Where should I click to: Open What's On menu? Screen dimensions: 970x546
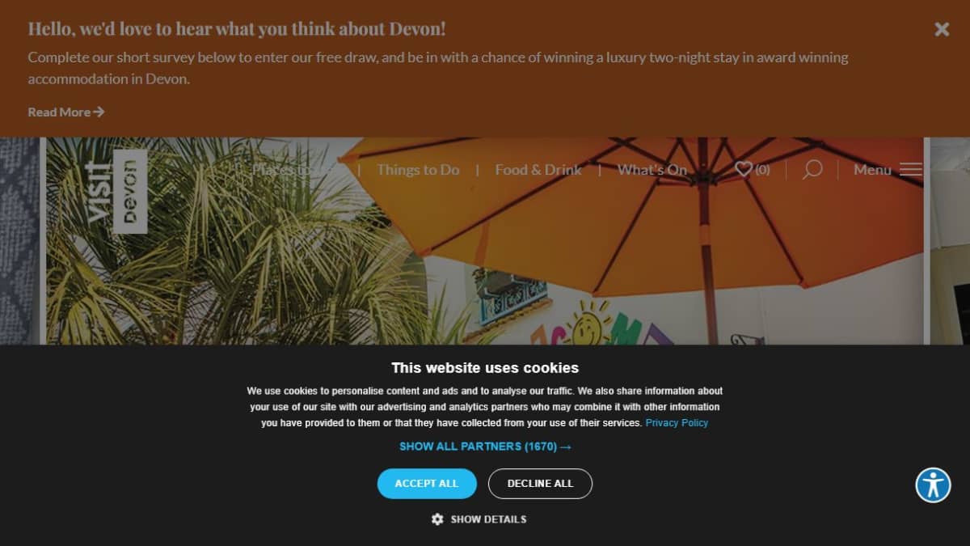point(652,170)
